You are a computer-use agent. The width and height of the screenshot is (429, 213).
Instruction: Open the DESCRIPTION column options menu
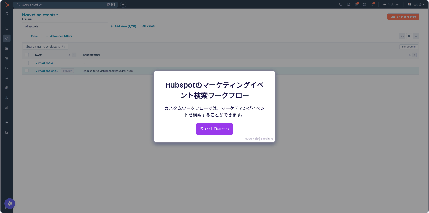click(414, 55)
